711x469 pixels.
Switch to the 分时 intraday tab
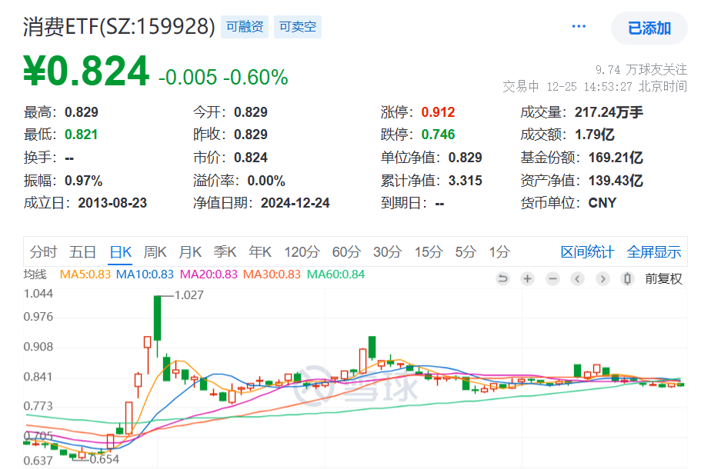click(x=44, y=251)
